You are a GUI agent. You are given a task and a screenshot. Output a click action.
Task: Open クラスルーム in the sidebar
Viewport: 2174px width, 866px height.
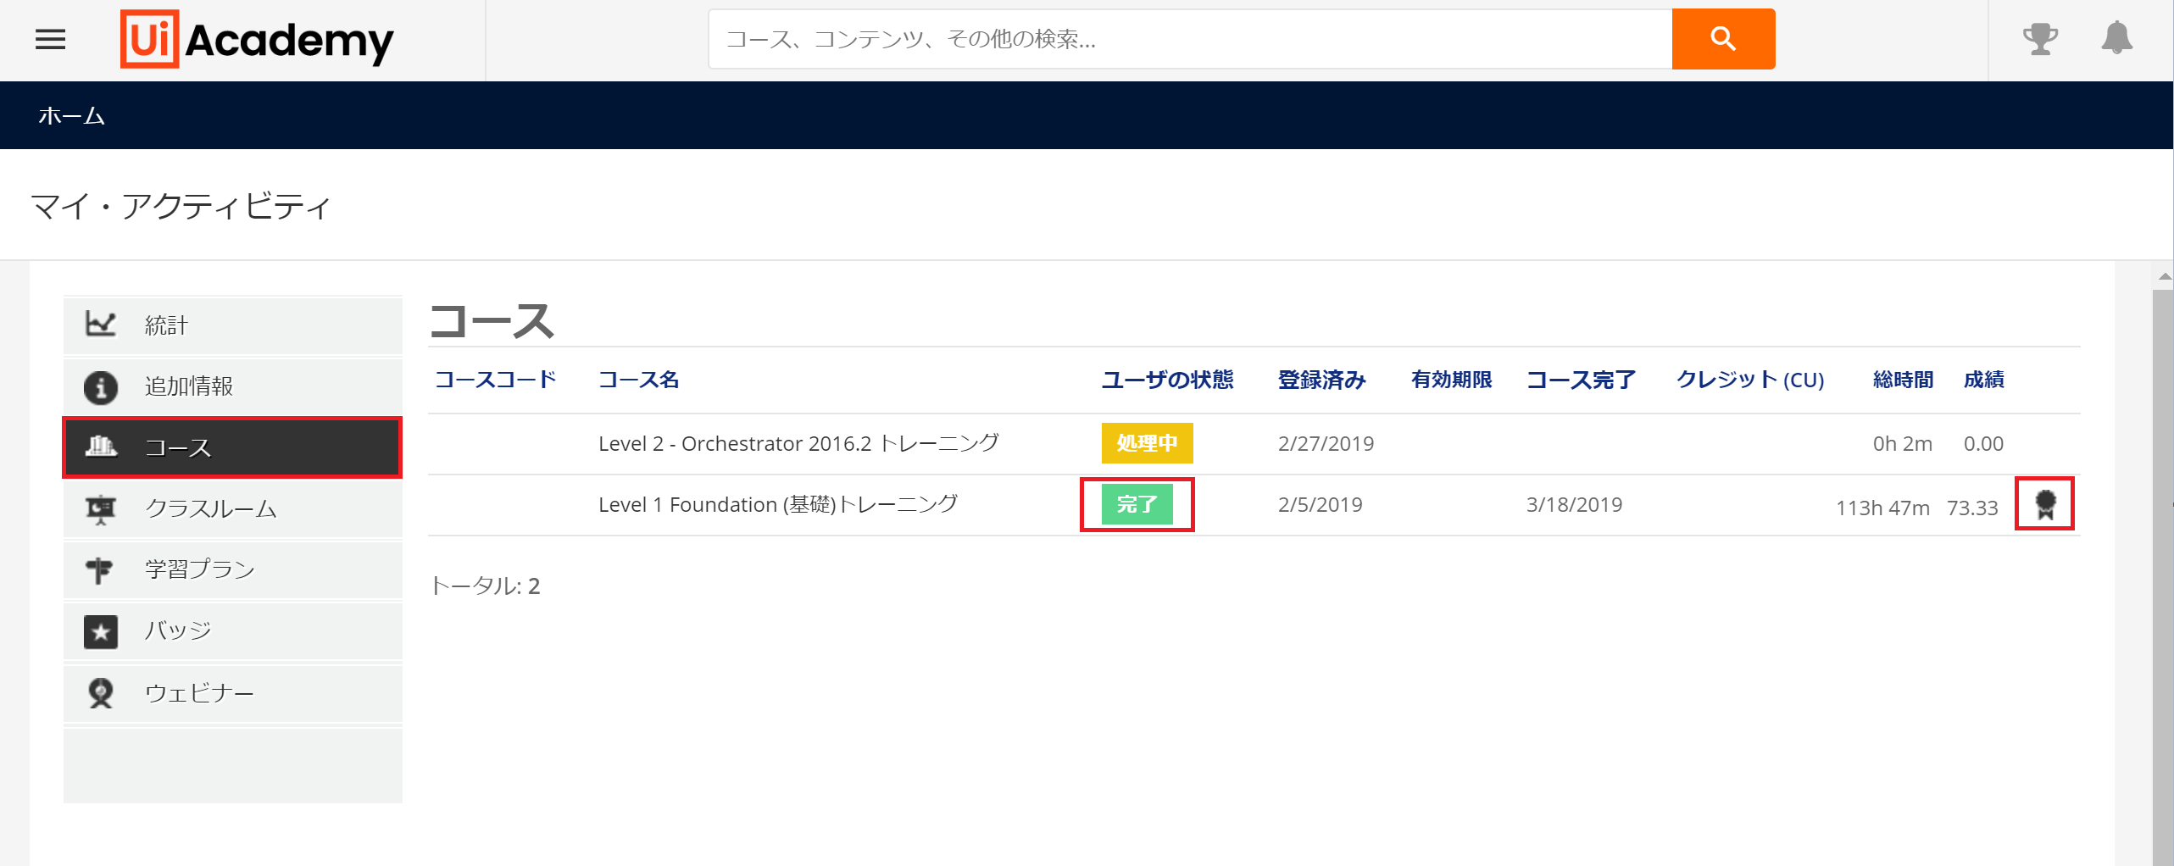click(x=233, y=508)
